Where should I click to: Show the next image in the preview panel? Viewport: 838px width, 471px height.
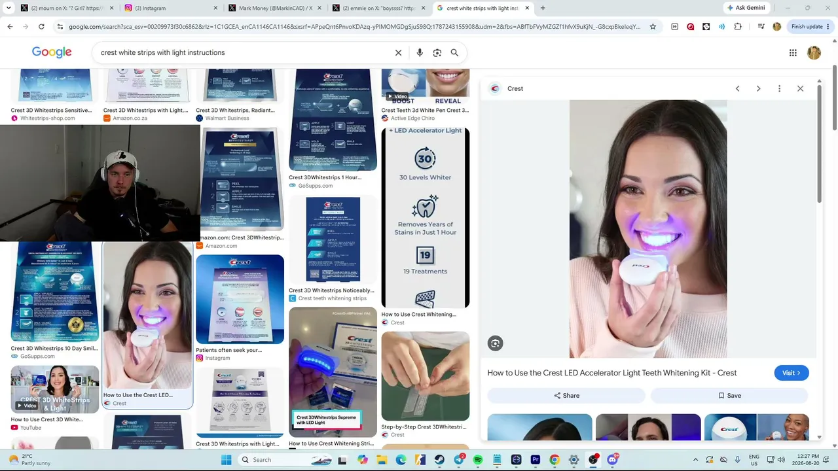point(758,88)
